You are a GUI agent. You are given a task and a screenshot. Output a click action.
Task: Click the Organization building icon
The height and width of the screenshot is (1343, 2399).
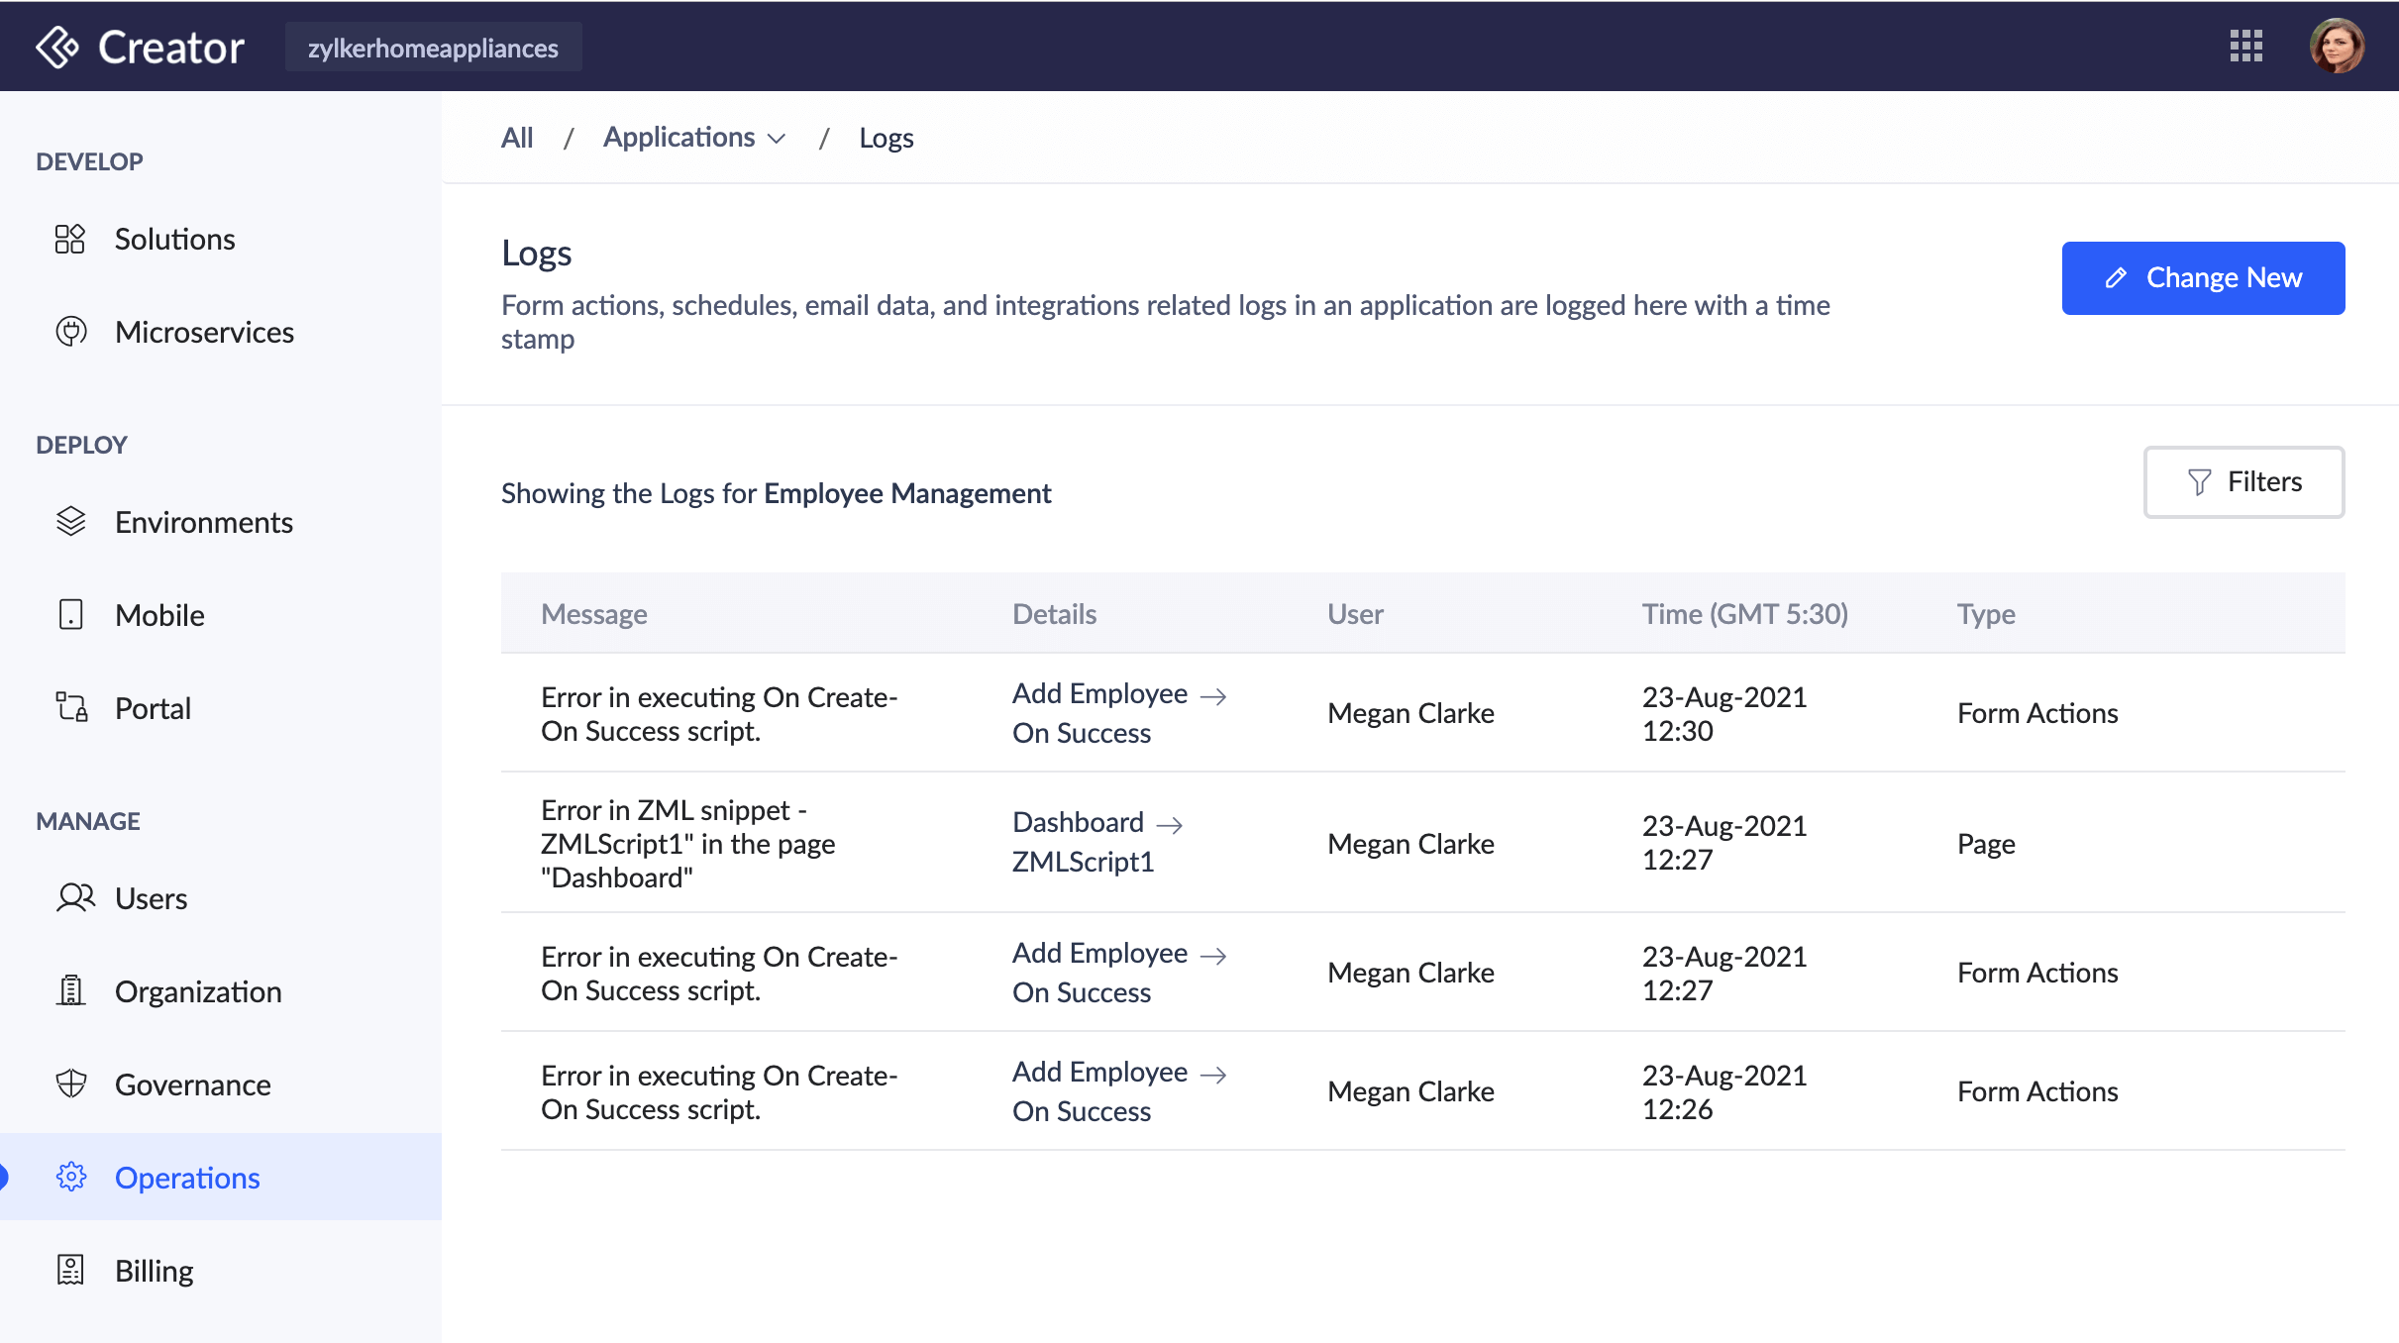[70, 991]
